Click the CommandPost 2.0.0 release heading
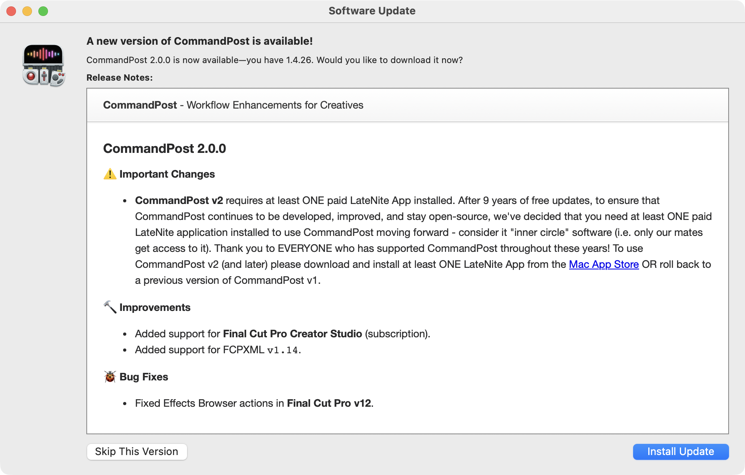Screen dimensions: 745x475 coord(164,148)
